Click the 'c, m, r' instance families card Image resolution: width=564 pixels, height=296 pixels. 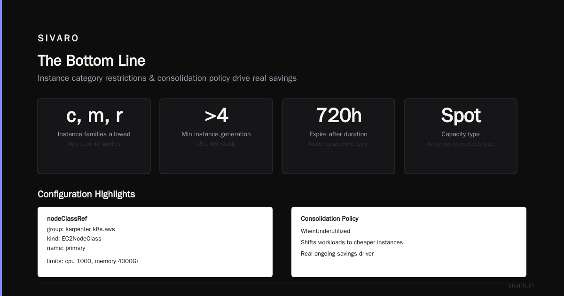(x=94, y=136)
